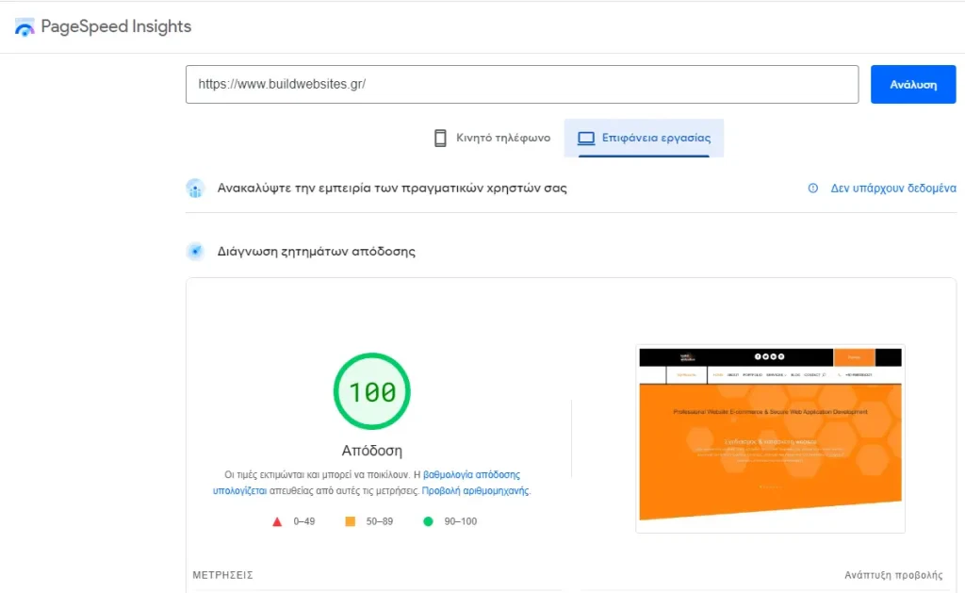Click the orange square 50–89 legend icon

(x=350, y=521)
